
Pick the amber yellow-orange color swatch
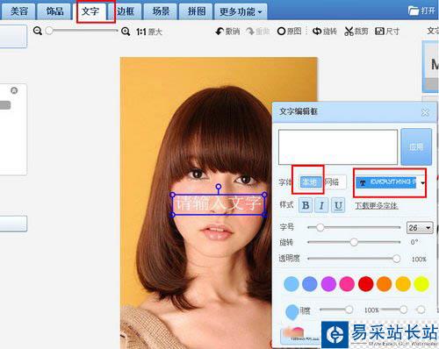tap(403, 284)
